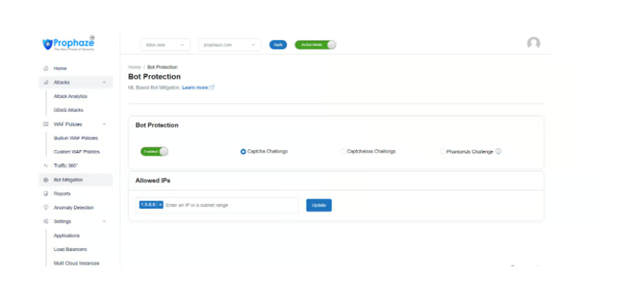Click the Apply button
631x291 pixels.
pos(278,44)
